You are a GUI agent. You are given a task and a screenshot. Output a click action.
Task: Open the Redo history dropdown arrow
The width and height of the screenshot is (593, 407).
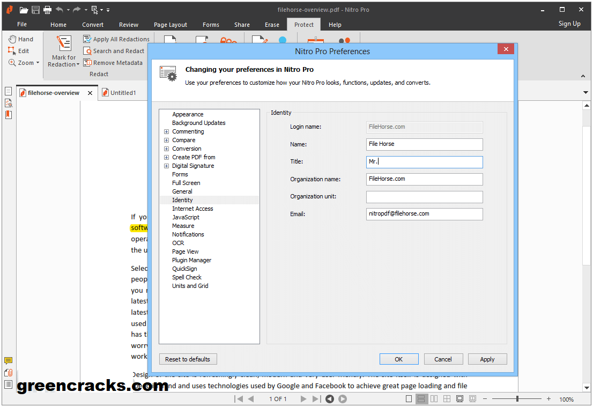coord(86,10)
